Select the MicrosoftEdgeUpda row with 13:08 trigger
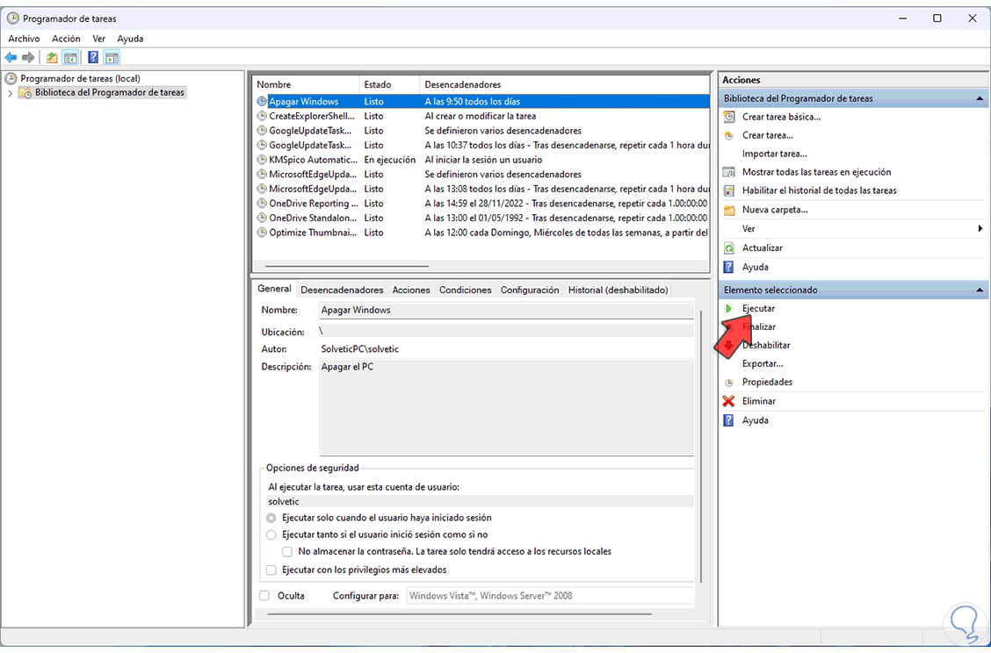 [x=481, y=189]
